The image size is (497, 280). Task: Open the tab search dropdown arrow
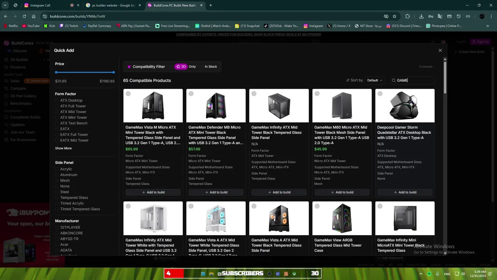(x=5, y=5)
